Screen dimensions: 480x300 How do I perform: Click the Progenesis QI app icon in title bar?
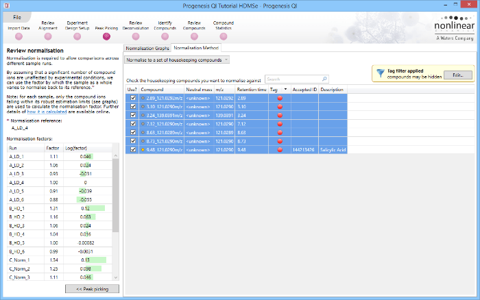[7, 5]
